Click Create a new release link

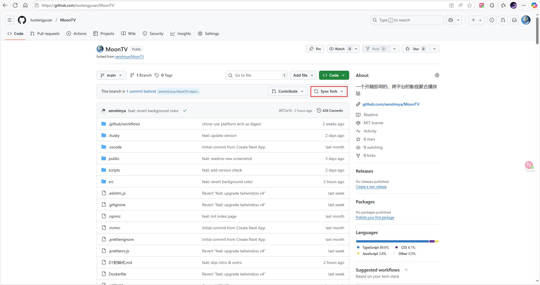371,187
